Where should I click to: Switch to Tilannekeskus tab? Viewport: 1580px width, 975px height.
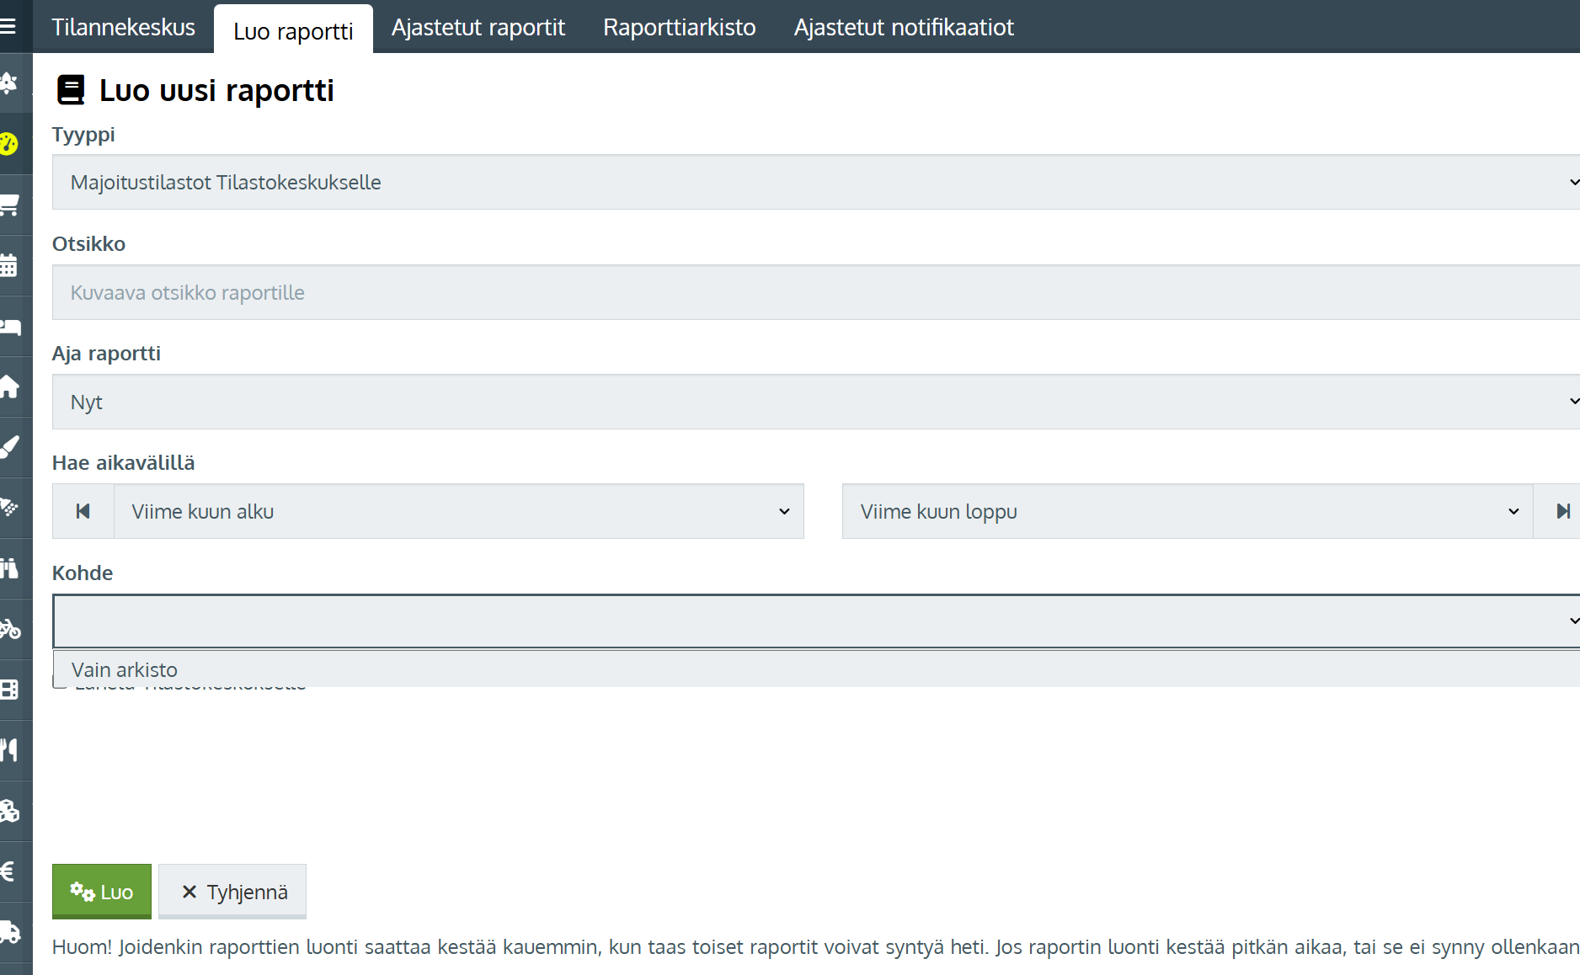pos(123,27)
